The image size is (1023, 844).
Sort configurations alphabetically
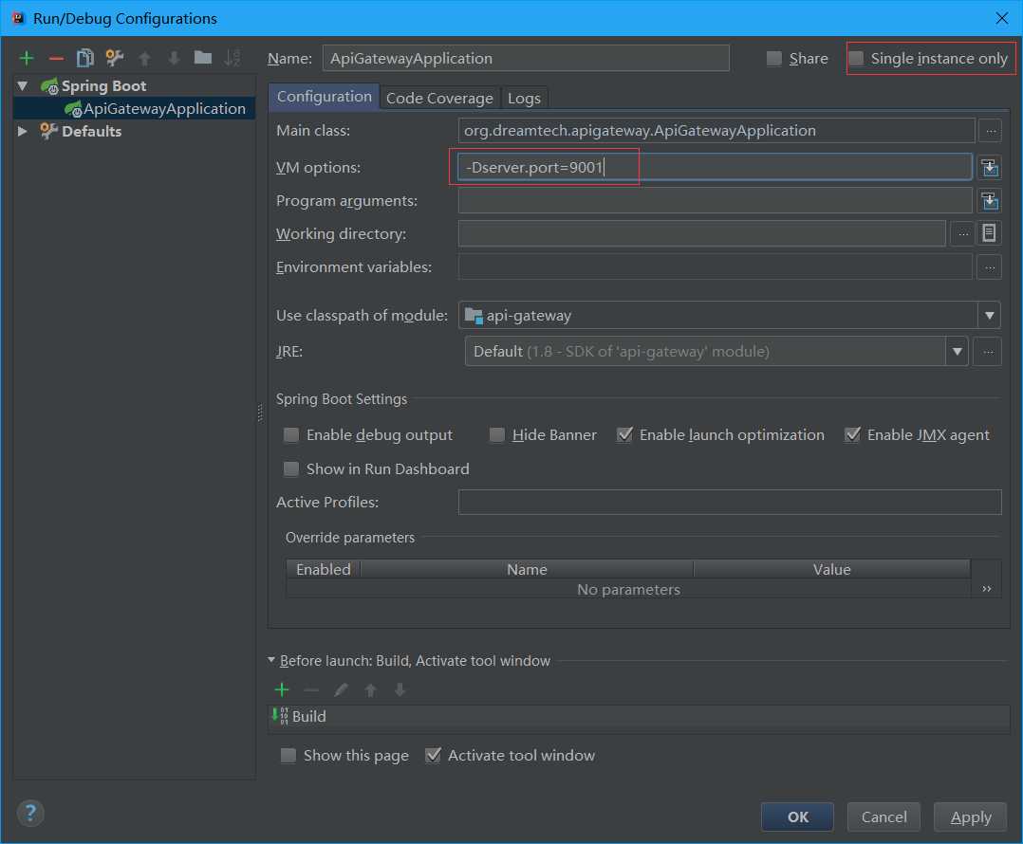(x=232, y=58)
